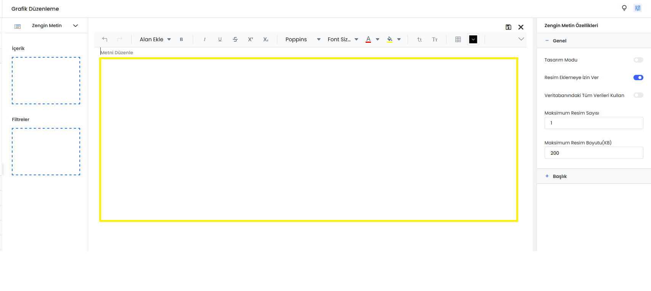Enable the Tasarım Modu switch
Image resolution: width=651 pixels, height=291 pixels.
click(x=638, y=60)
